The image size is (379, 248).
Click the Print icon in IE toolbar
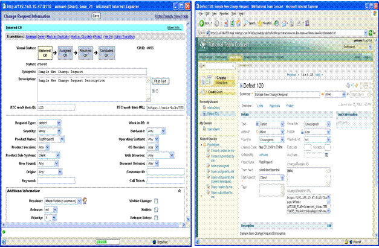pos(292,23)
